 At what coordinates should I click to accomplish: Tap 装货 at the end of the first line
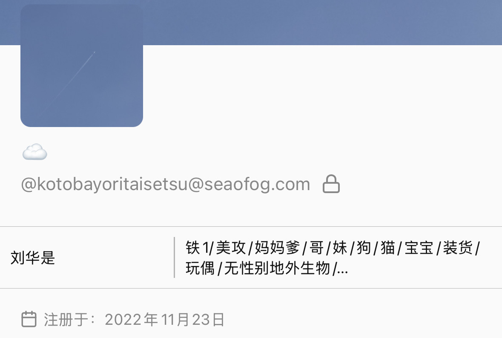[x=457, y=248]
